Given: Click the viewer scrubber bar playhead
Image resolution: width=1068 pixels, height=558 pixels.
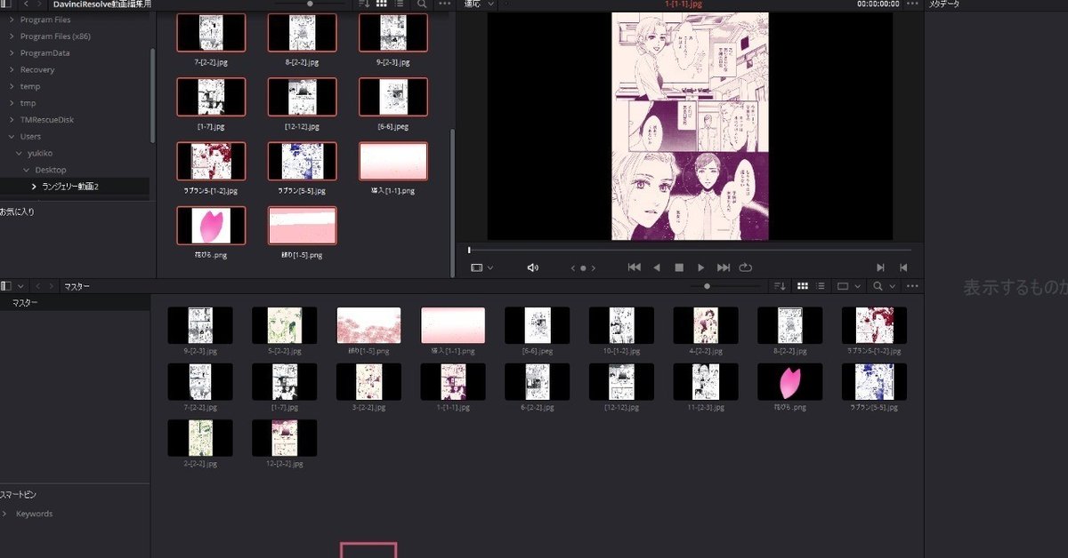Looking at the screenshot, I should [x=469, y=250].
